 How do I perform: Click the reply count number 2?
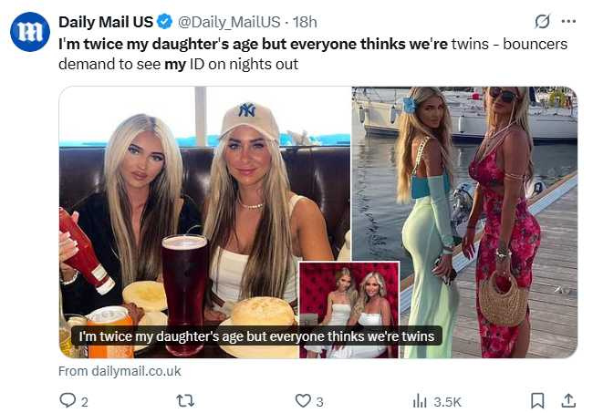point(85,402)
